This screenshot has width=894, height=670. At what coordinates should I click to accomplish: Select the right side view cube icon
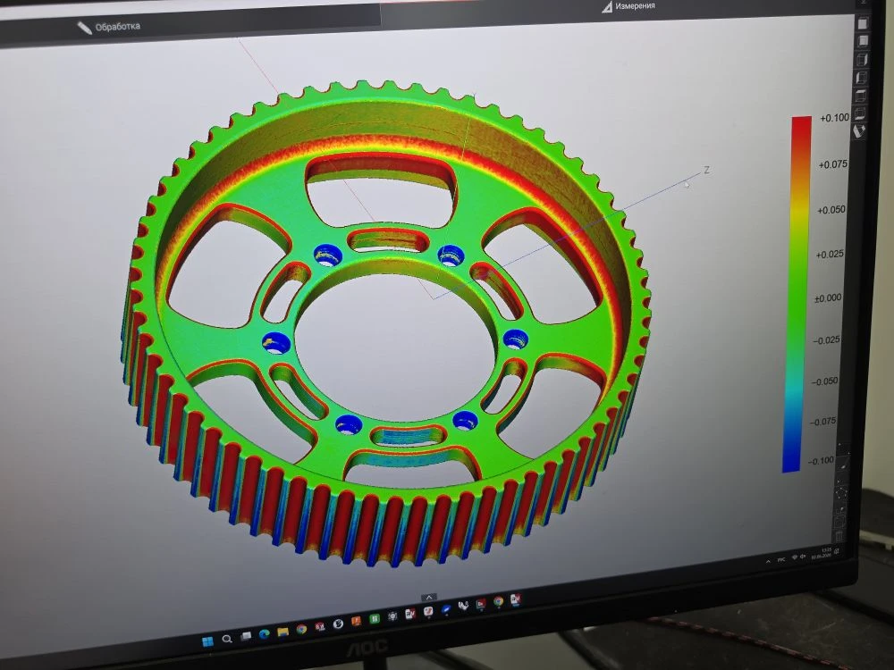pos(862,59)
